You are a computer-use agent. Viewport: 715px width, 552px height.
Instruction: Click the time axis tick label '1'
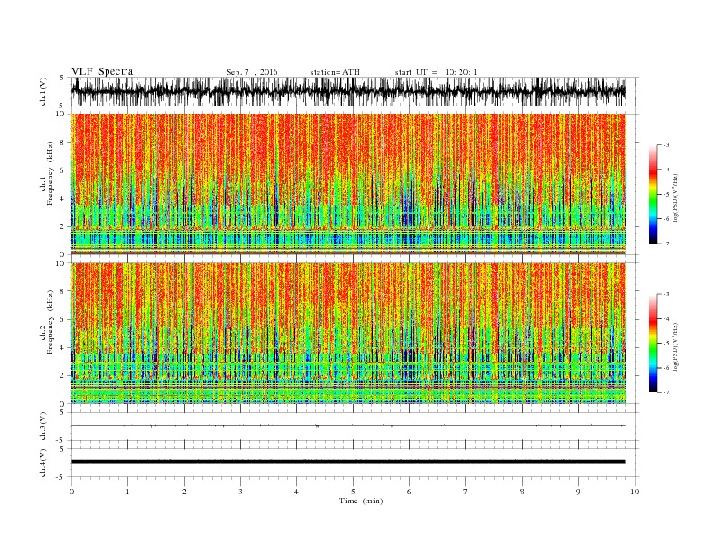point(127,492)
